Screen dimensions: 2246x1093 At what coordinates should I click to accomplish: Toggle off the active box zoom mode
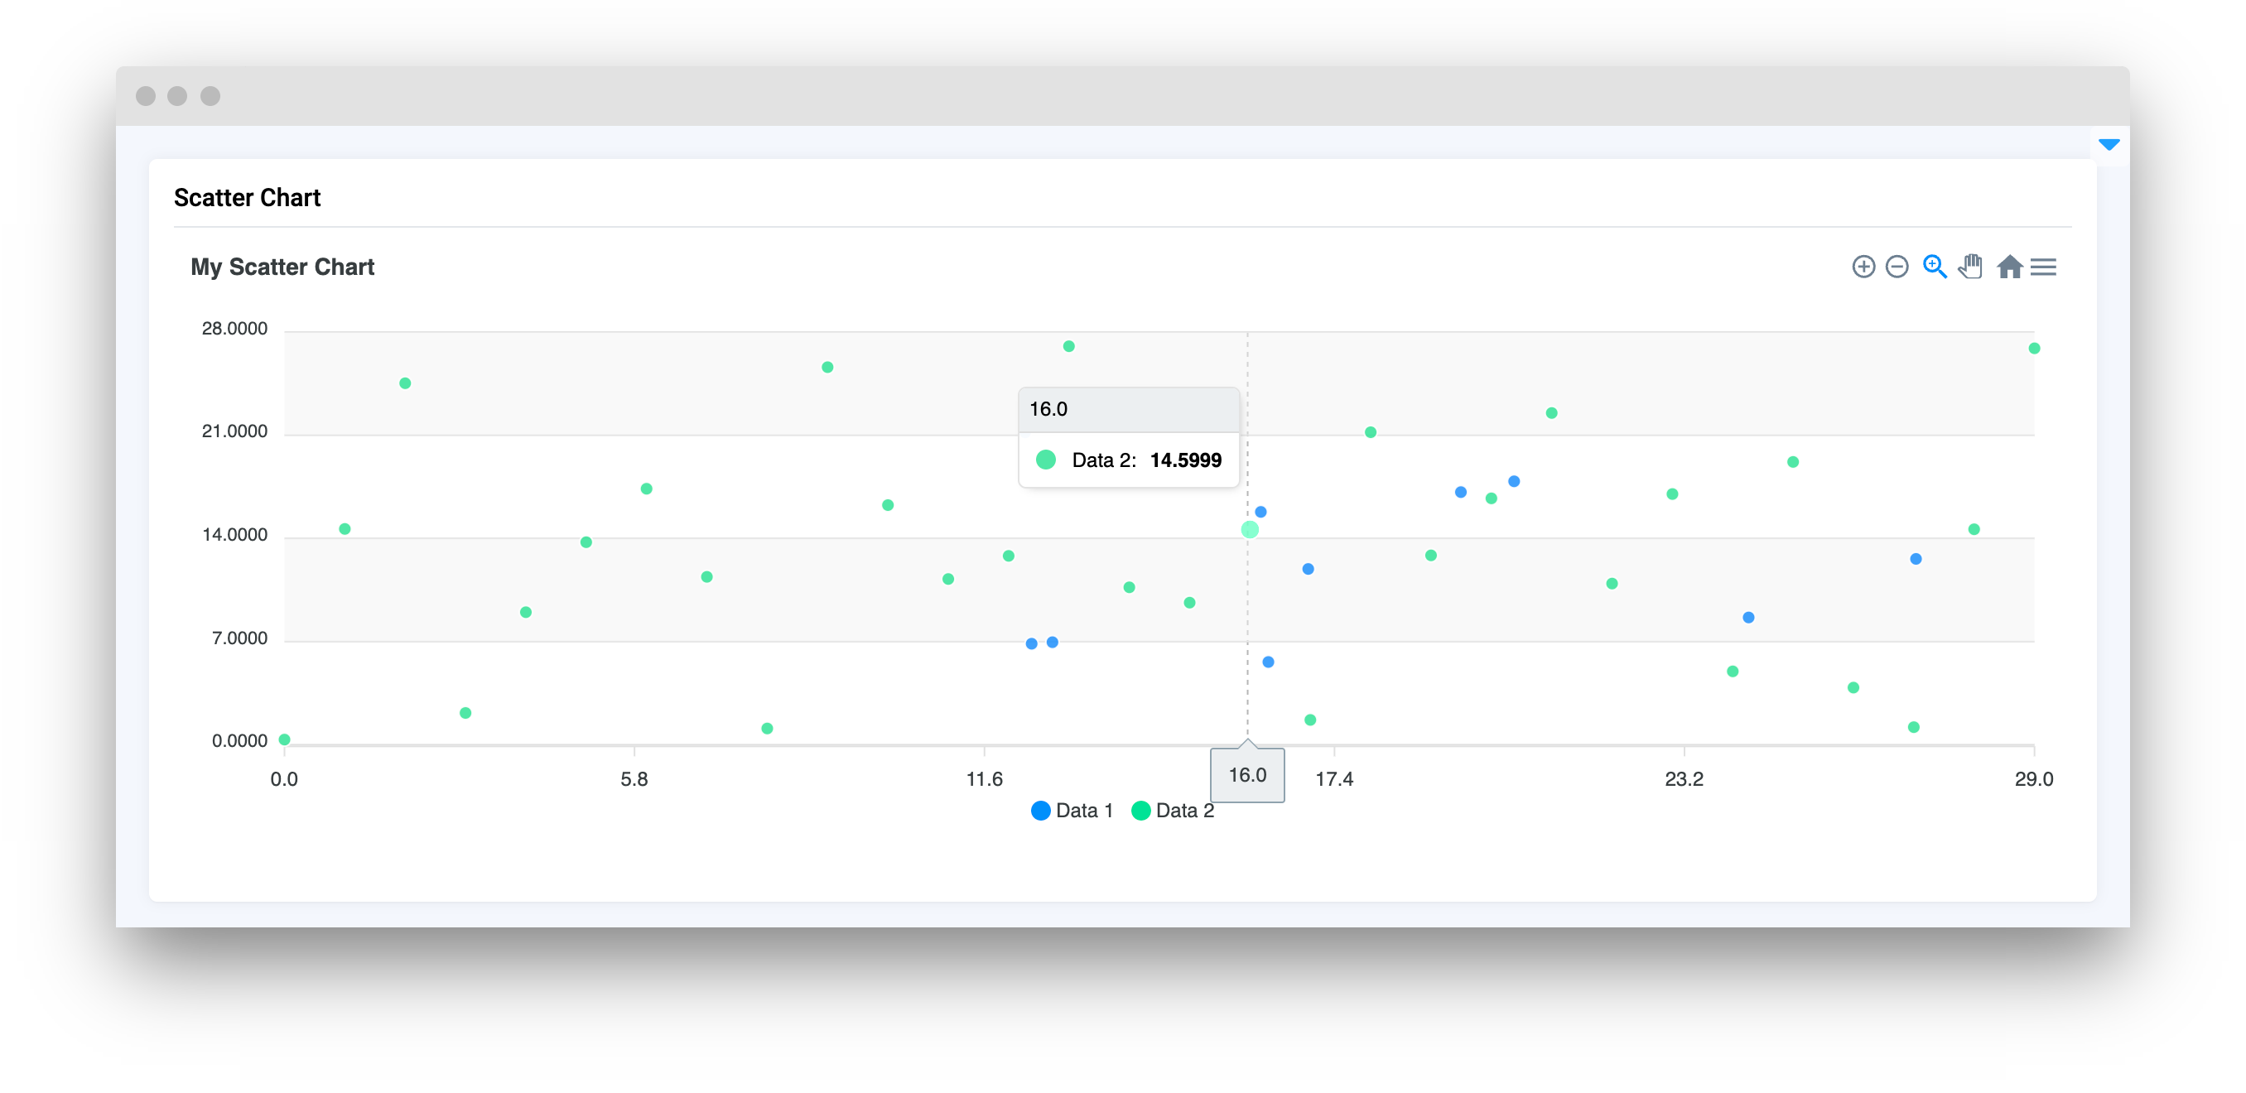1935,267
